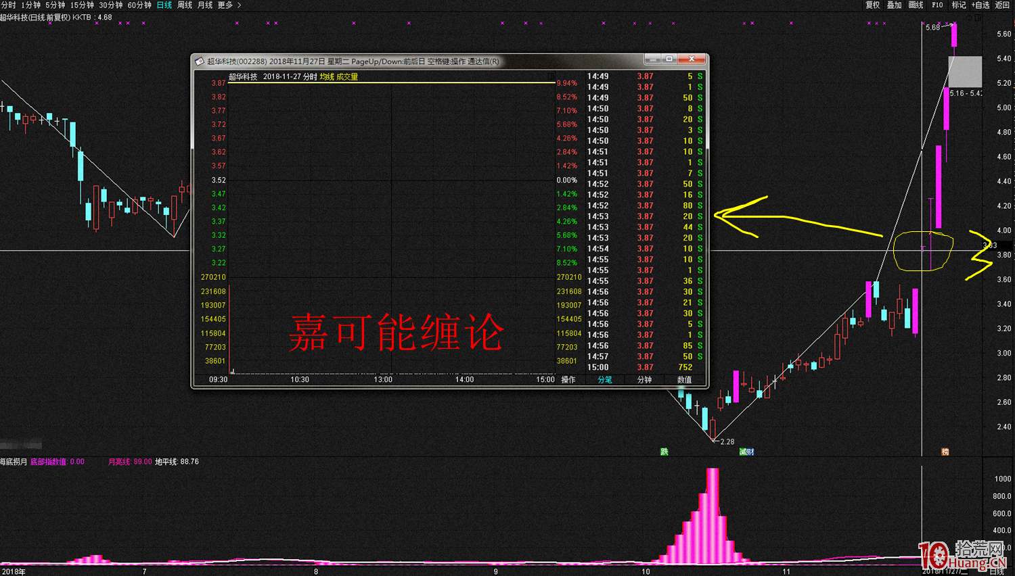
Task: Add stock via +自选 button
Action: pos(980,5)
